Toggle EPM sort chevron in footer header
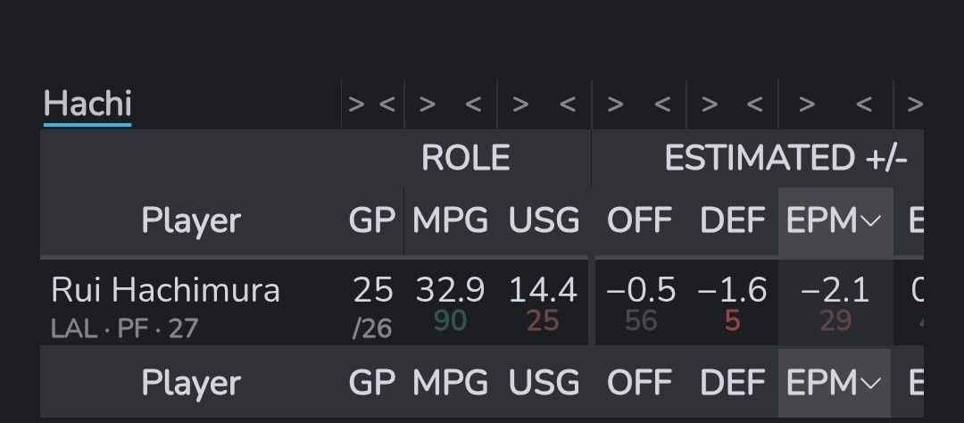Screen dimensions: 964x423 [x=871, y=384]
